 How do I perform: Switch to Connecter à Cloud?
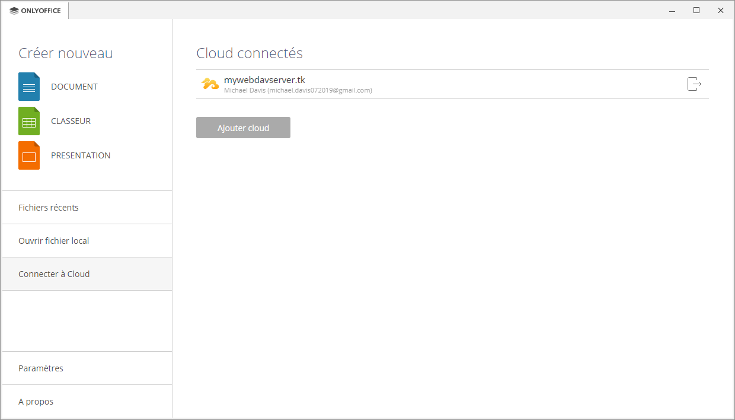[x=54, y=274]
